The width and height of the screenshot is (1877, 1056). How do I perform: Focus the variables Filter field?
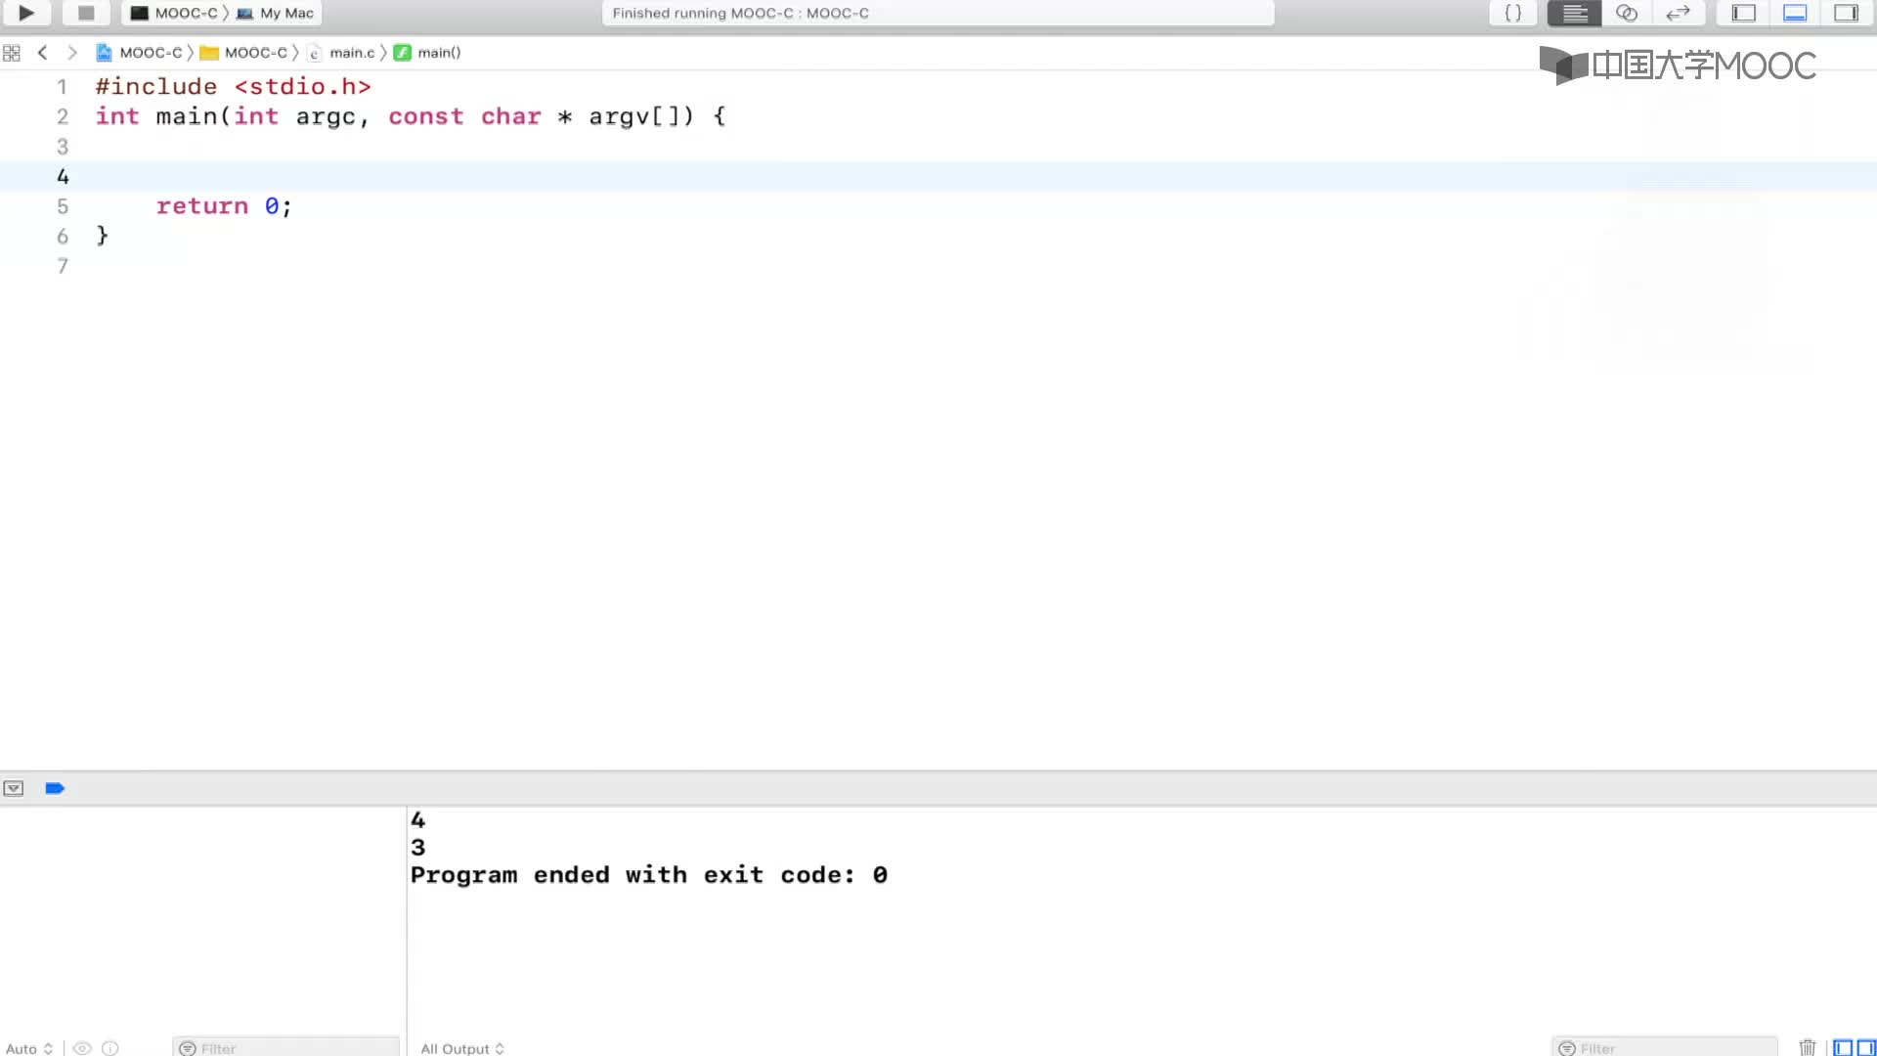[x=285, y=1048]
